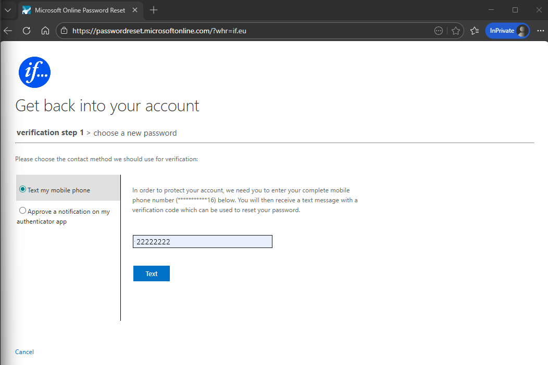Open a new browser tab
The width and height of the screenshot is (548, 365).
point(154,10)
